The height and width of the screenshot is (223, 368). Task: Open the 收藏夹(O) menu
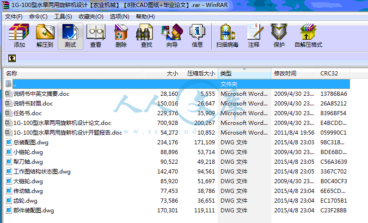[91, 17]
